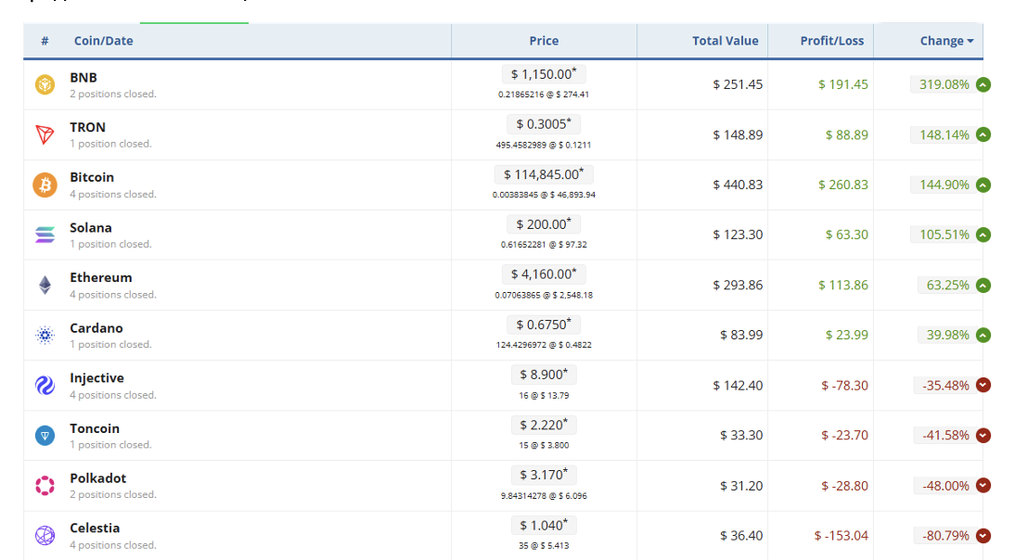Click the Solana $ 200.00 price field
This screenshot has width=1015, height=560.
point(544,224)
